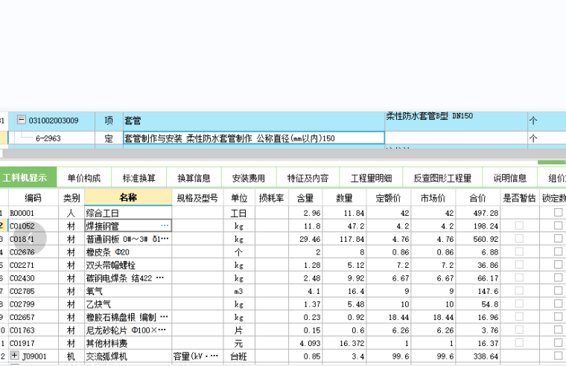Screen dimensions: 566x366
Task: Select the code cell C01052
Action: coord(34,226)
